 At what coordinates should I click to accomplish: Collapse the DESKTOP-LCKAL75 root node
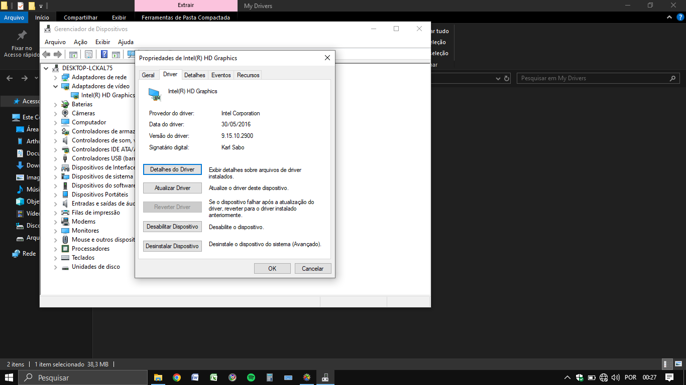coord(46,68)
